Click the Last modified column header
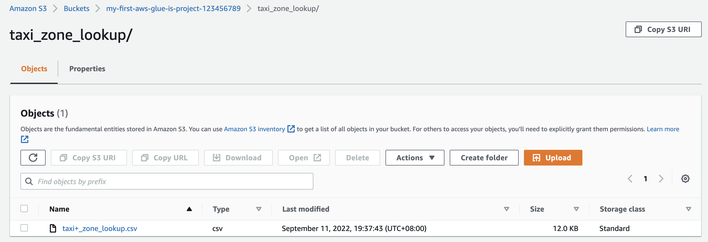The height and width of the screenshot is (242, 708). click(306, 209)
